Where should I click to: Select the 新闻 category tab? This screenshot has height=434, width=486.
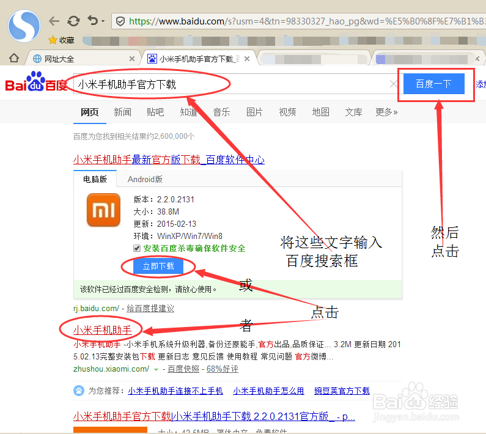point(122,112)
